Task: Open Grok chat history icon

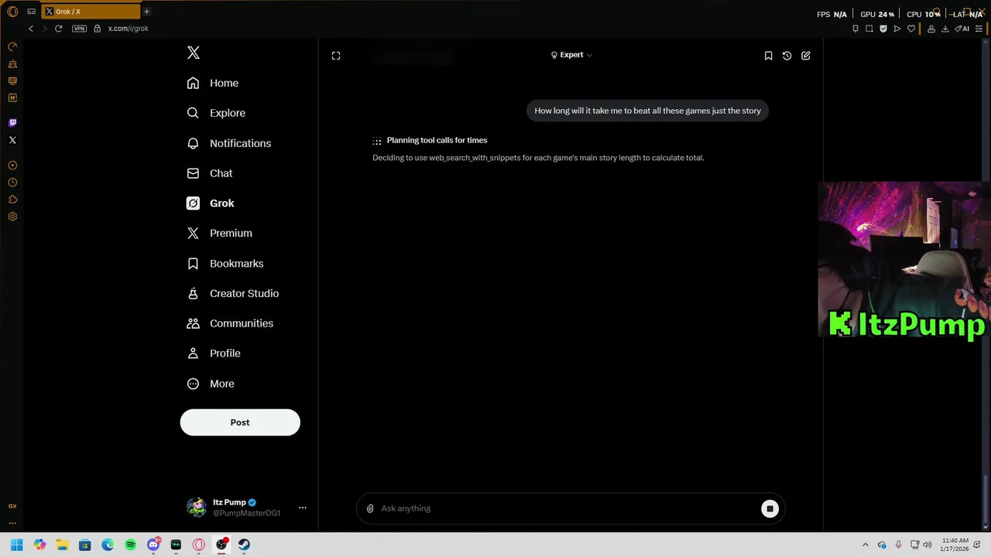Action: [x=787, y=56]
